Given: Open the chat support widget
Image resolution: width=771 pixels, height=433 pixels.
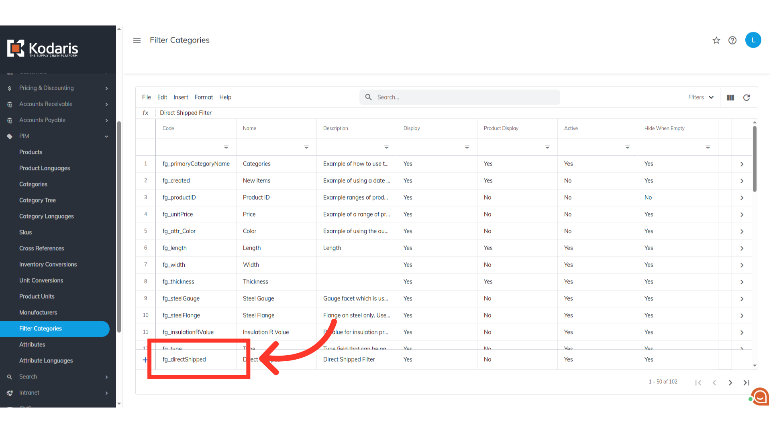Looking at the screenshot, I should point(760,397).
